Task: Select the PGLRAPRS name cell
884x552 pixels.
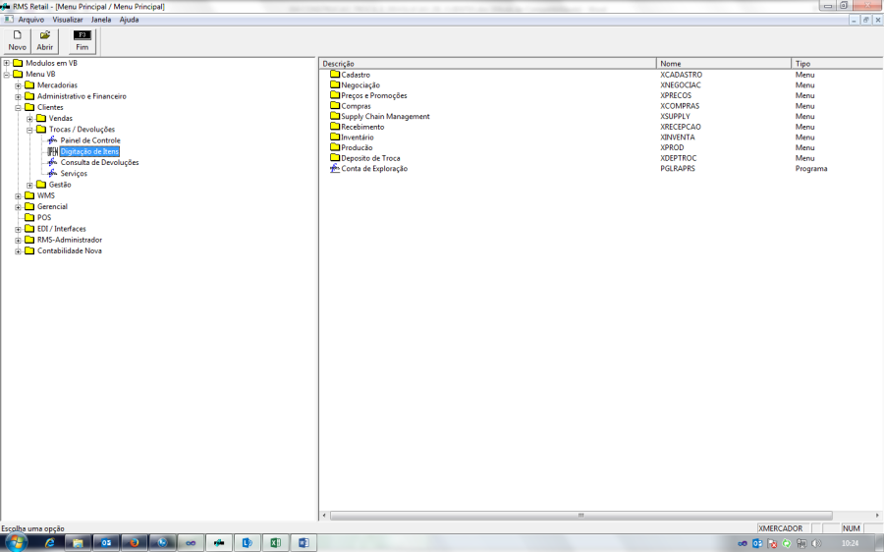Action: click(x=677, y=169)
